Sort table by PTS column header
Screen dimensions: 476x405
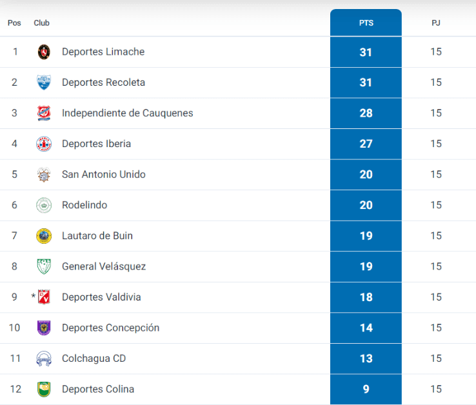(366, 23)
